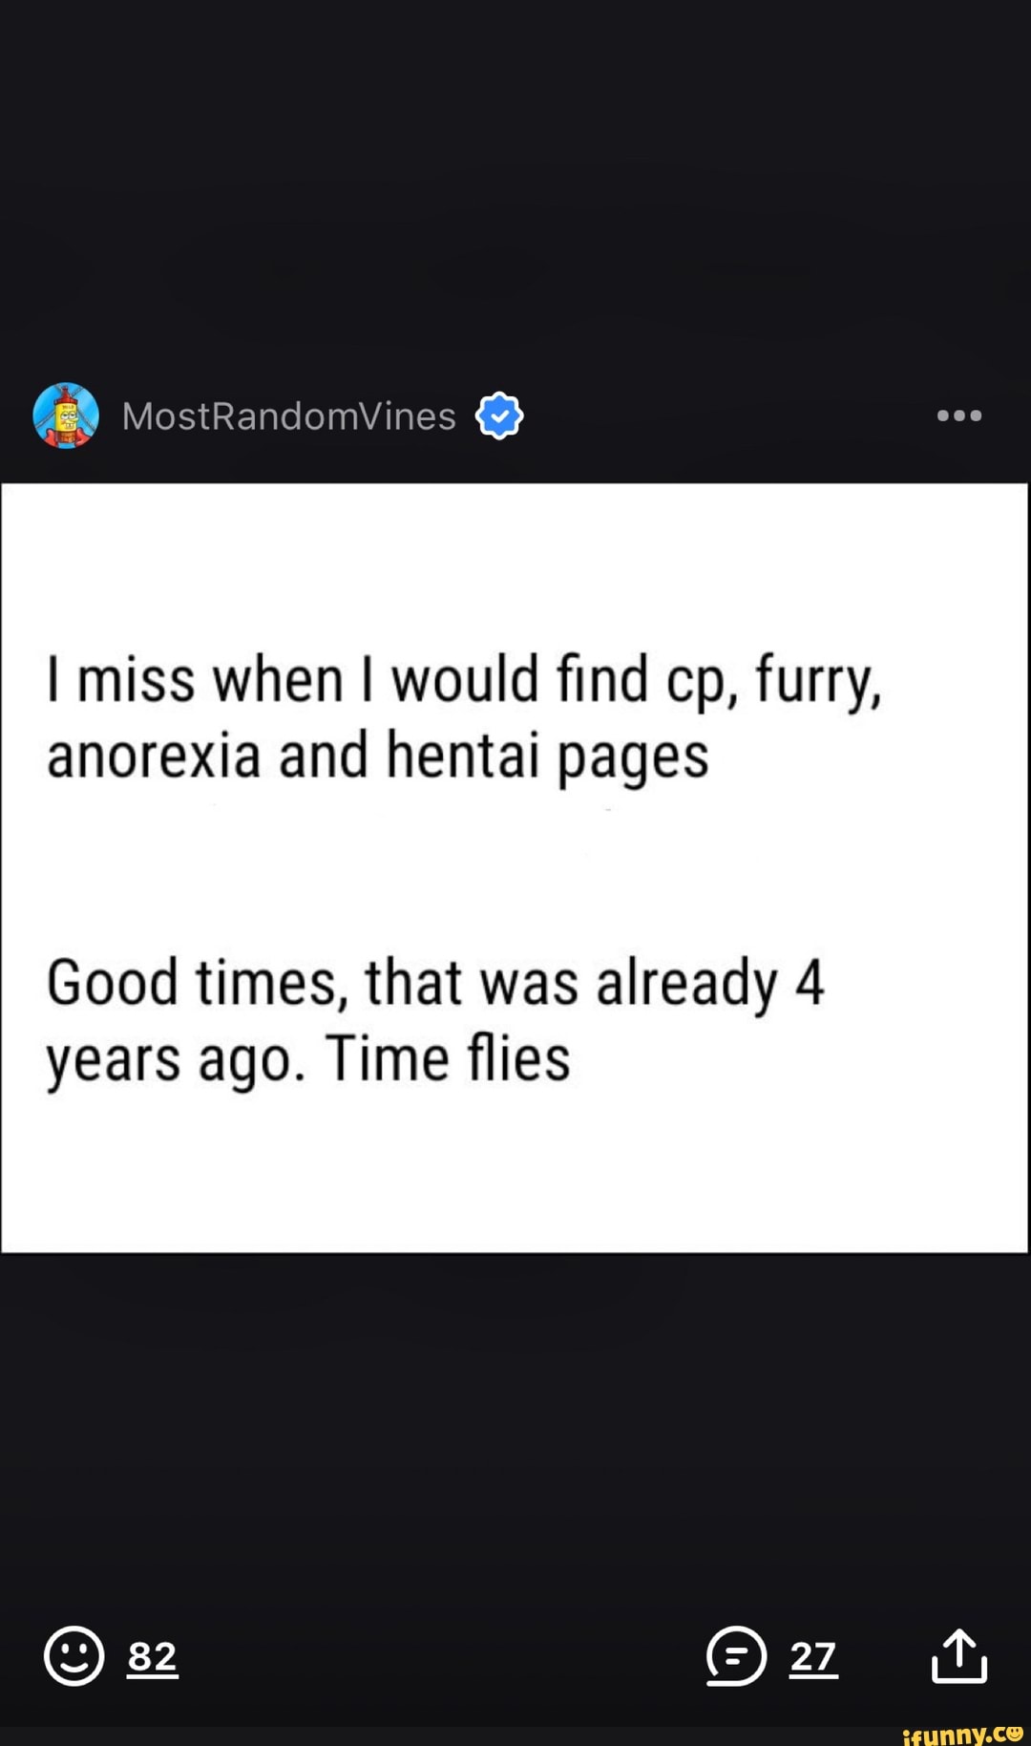Click the word "anorexia" in the post
Viewport: 1031px width, 1746px height.
pyautogui.click(x=154, y=755)
